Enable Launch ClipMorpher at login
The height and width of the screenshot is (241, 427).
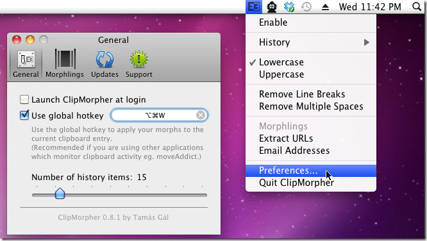coord(24,99)
